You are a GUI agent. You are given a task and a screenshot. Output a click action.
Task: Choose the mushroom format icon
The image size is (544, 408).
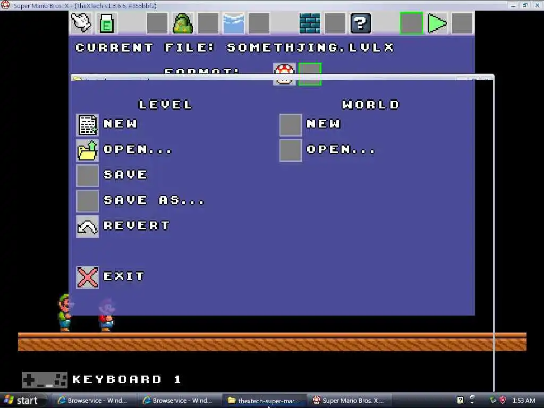[285, 74]
